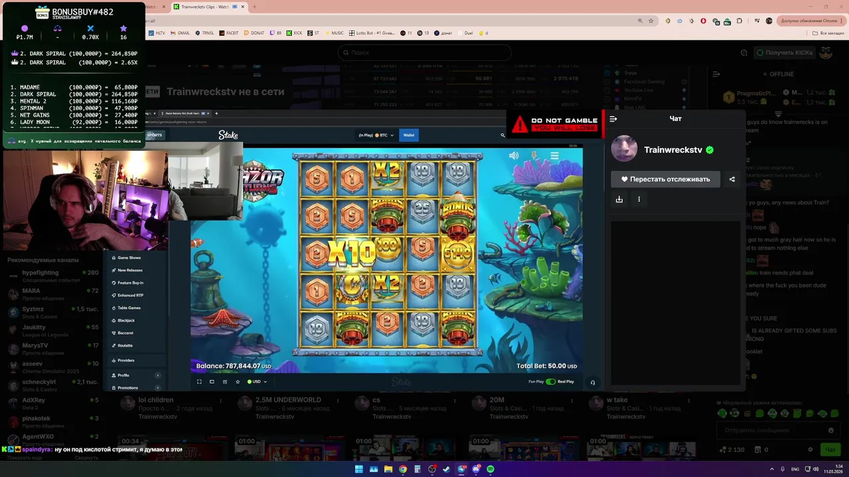Open Spotify from the Windows taskbar
Image resolution: width=849 pixels, height=477 pixels.
(490, 469)
